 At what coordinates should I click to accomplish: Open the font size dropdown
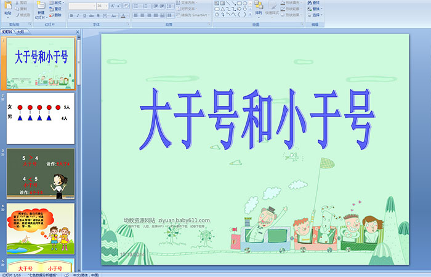(x=105, y=6)
